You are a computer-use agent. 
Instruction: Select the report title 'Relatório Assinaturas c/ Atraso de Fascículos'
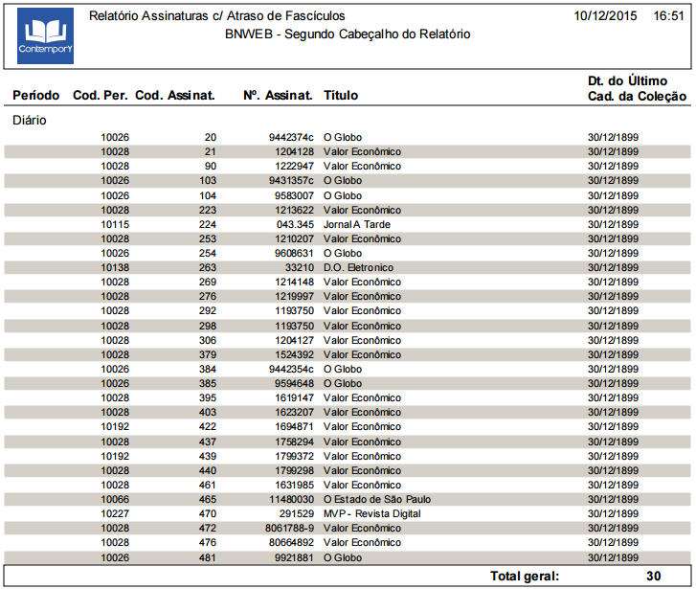pyautogui.click(x=216, y=16)
